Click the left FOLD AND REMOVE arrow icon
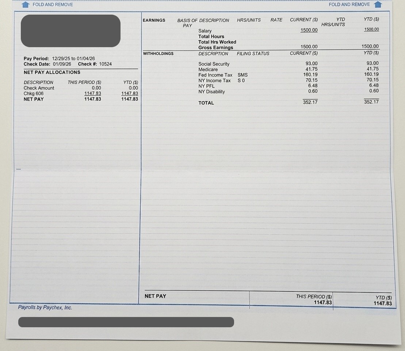Screen dimensions: 405x351 [25, 4]
